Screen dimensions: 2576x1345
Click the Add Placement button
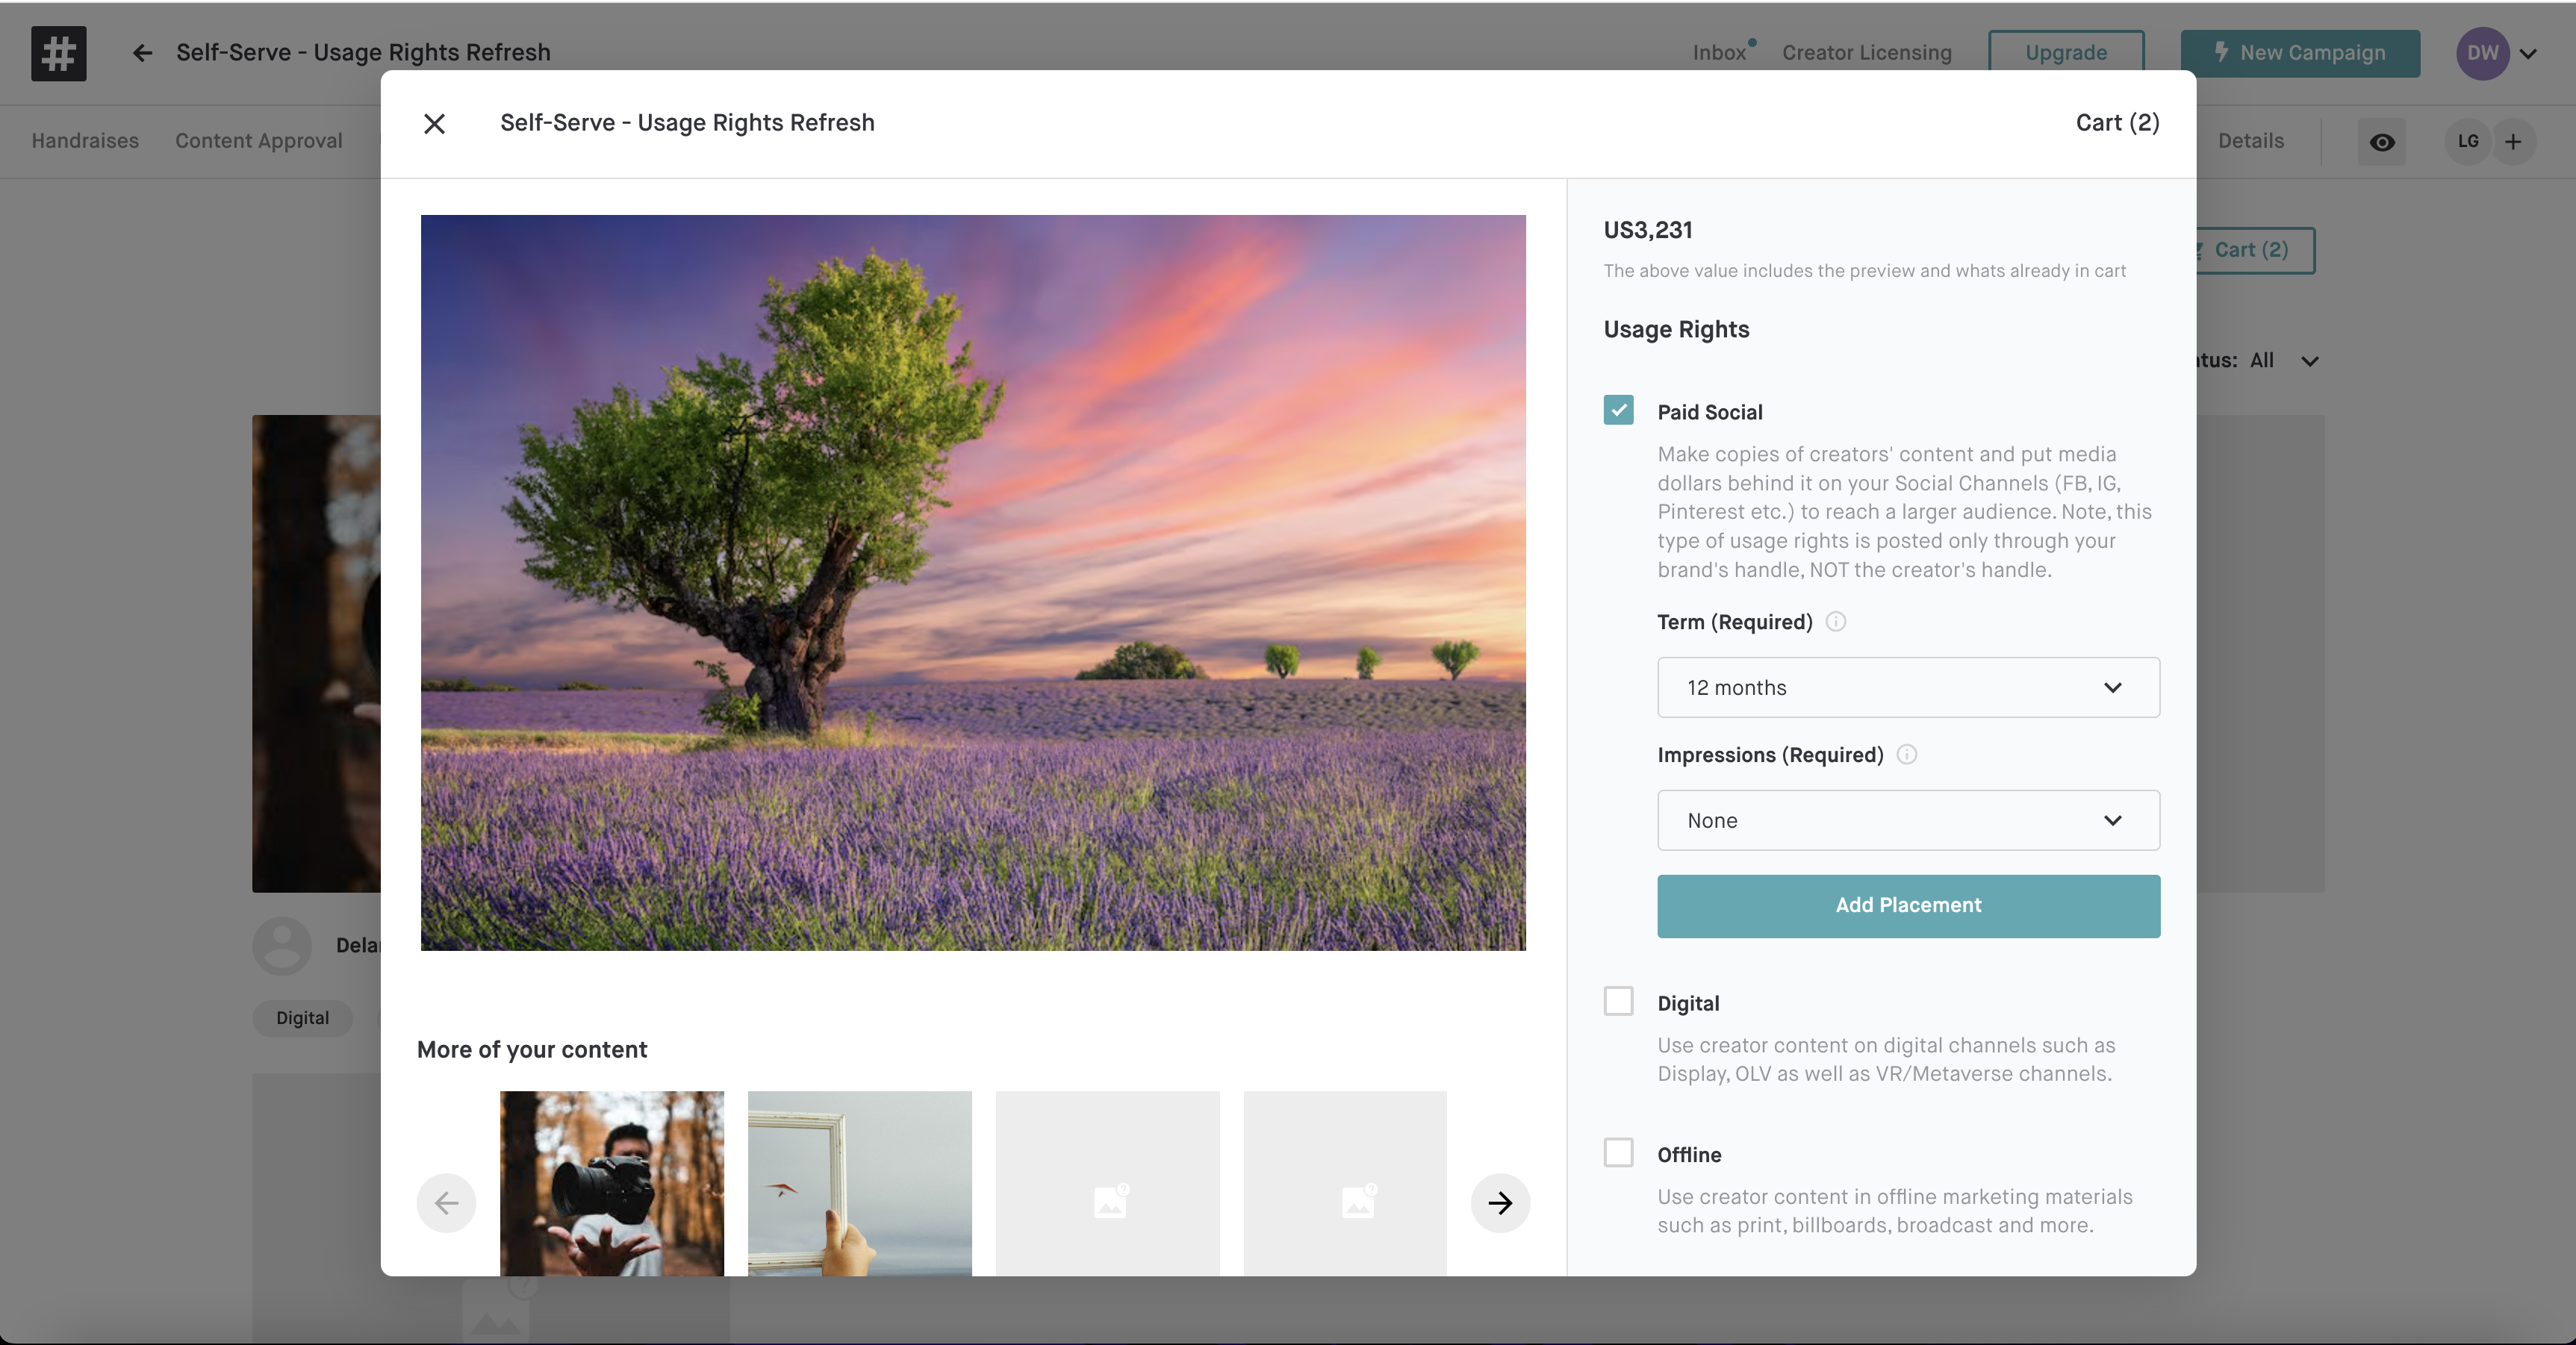(1908, 906)
